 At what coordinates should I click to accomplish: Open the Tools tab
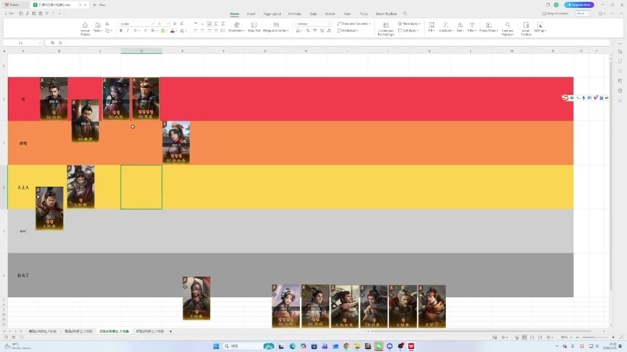363,14
